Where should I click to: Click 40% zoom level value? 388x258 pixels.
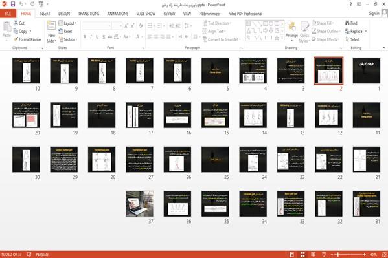(x=373, y=255)
